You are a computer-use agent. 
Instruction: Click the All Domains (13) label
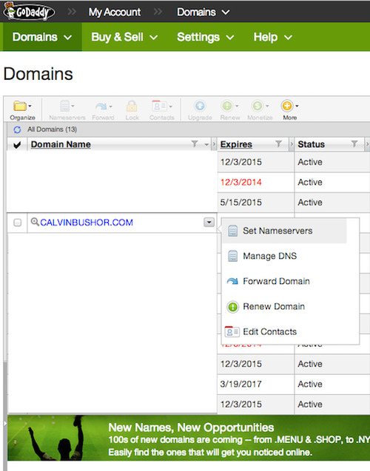click(52, 129)
